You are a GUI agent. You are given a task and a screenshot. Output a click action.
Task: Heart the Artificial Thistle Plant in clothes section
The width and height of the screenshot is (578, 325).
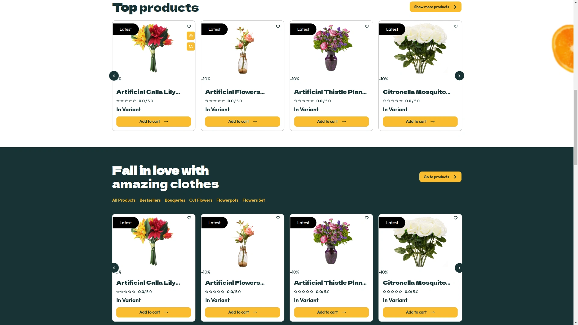pyautogui.click(x=367, y=218)
